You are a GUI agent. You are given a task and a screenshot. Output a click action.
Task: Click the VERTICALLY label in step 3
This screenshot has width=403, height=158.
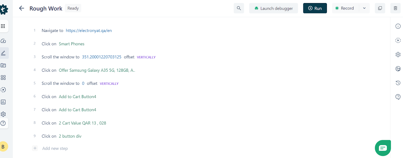click(146, 57)
